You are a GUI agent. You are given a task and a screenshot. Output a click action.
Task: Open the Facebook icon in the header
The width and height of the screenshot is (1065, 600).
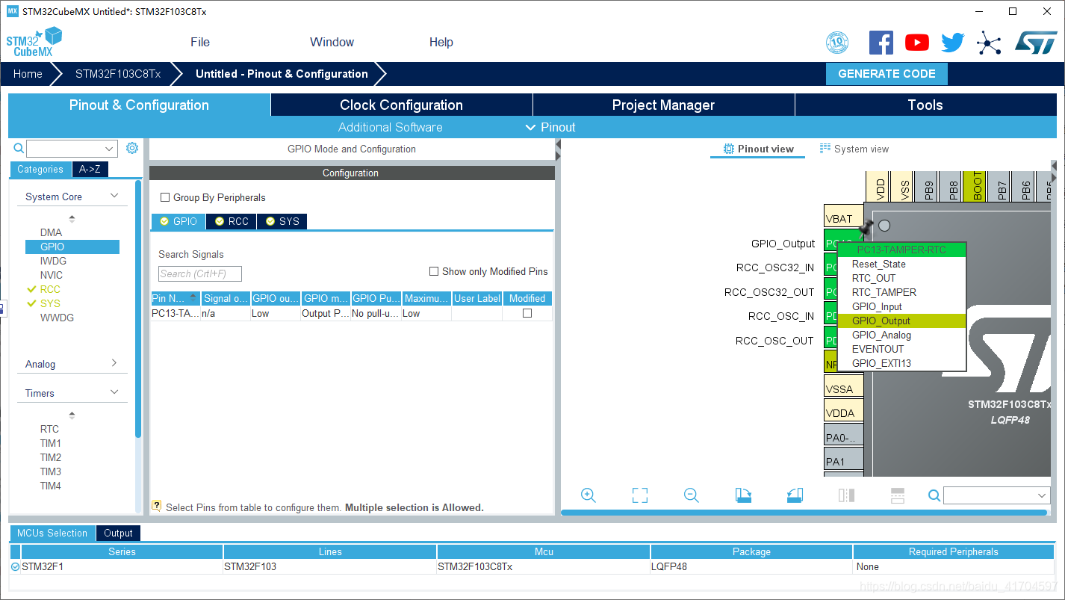[x=881, y=43]
